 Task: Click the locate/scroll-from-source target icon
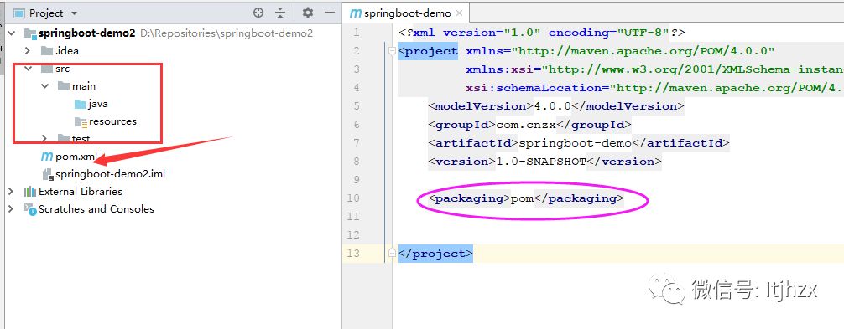258,13
